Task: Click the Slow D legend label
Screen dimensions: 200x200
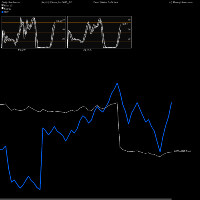Action: [8, 6]
